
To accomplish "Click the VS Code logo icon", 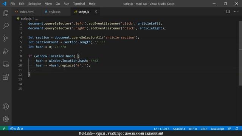I will click(4, 3).
